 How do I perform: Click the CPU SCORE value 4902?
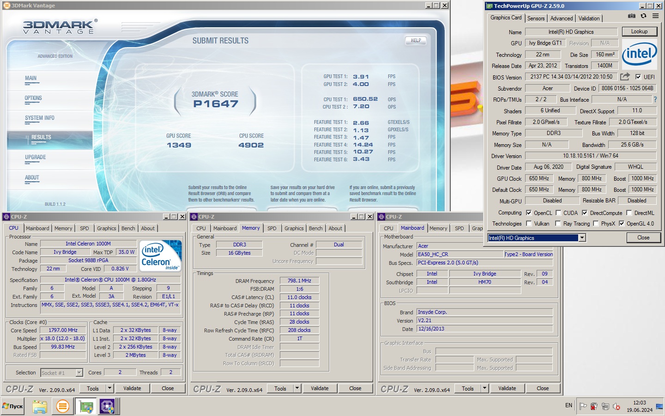point(251,145)
